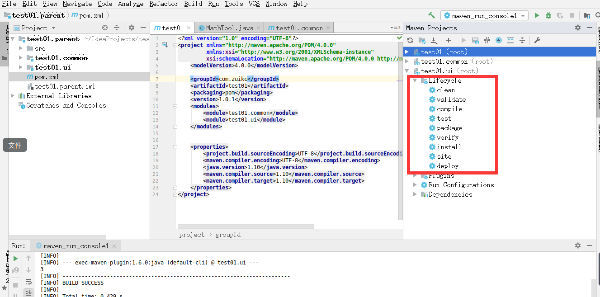
Task: Reimport all Maven projects
Action: coord(410,40)
